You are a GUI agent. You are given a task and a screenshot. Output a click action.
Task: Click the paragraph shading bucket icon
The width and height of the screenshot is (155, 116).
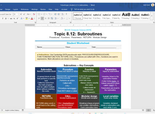click(x=62, y=19)
